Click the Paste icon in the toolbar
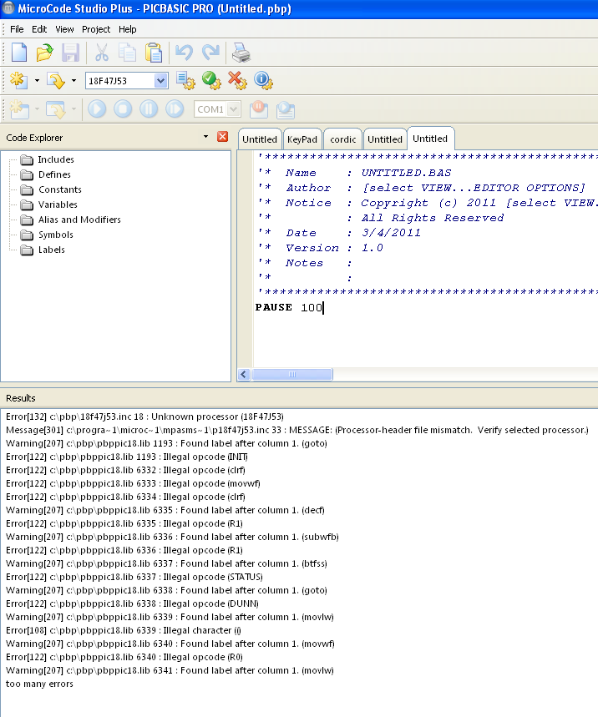Image resolution: width=598 pixels, height=717 pixels. 154,53
